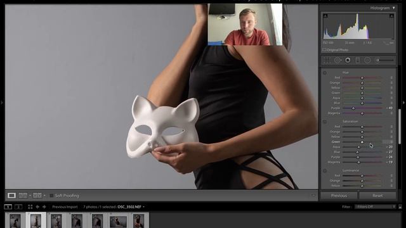This screenshot has height=228, width=406.
Task: Open Grid view from filmstrip bar
Action: [30, 207]
